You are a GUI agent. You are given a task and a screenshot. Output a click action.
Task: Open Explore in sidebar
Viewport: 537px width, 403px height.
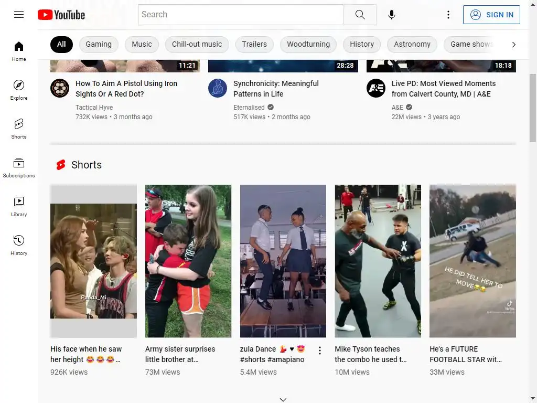coord(19,90)
